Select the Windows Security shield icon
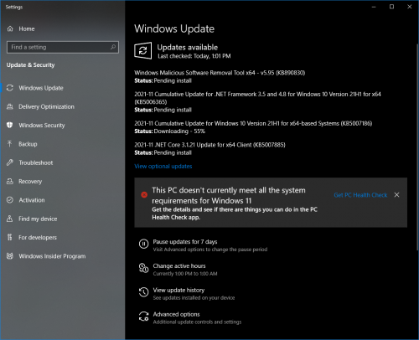Image resolution: width=419 pixels, height=340 pixels. 10,125
